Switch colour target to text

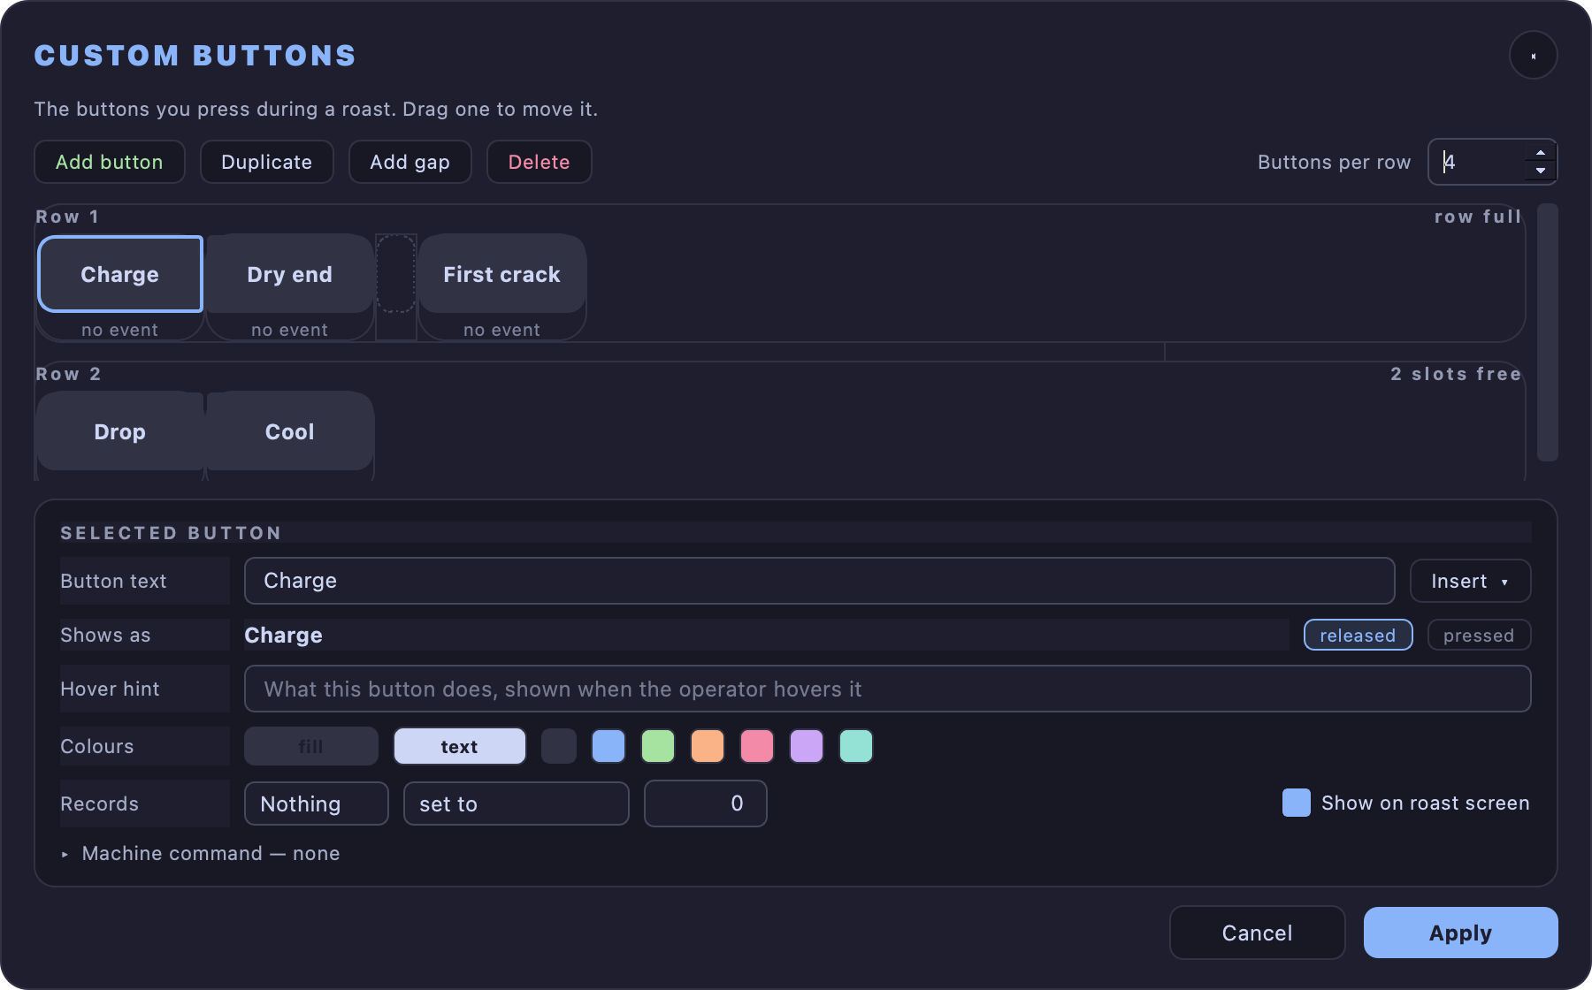coord(460,746)
